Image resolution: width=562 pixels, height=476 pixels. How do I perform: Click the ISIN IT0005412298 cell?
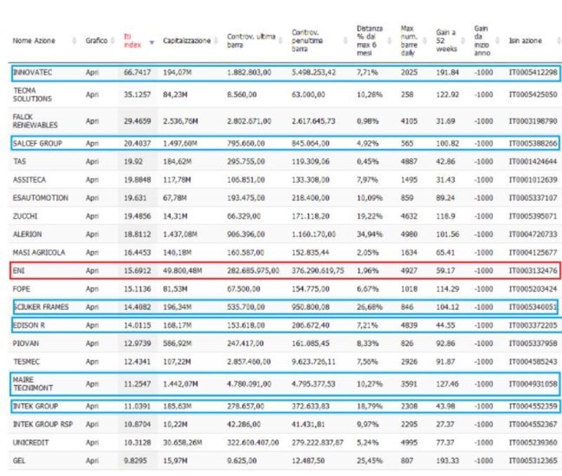point(533,72)
